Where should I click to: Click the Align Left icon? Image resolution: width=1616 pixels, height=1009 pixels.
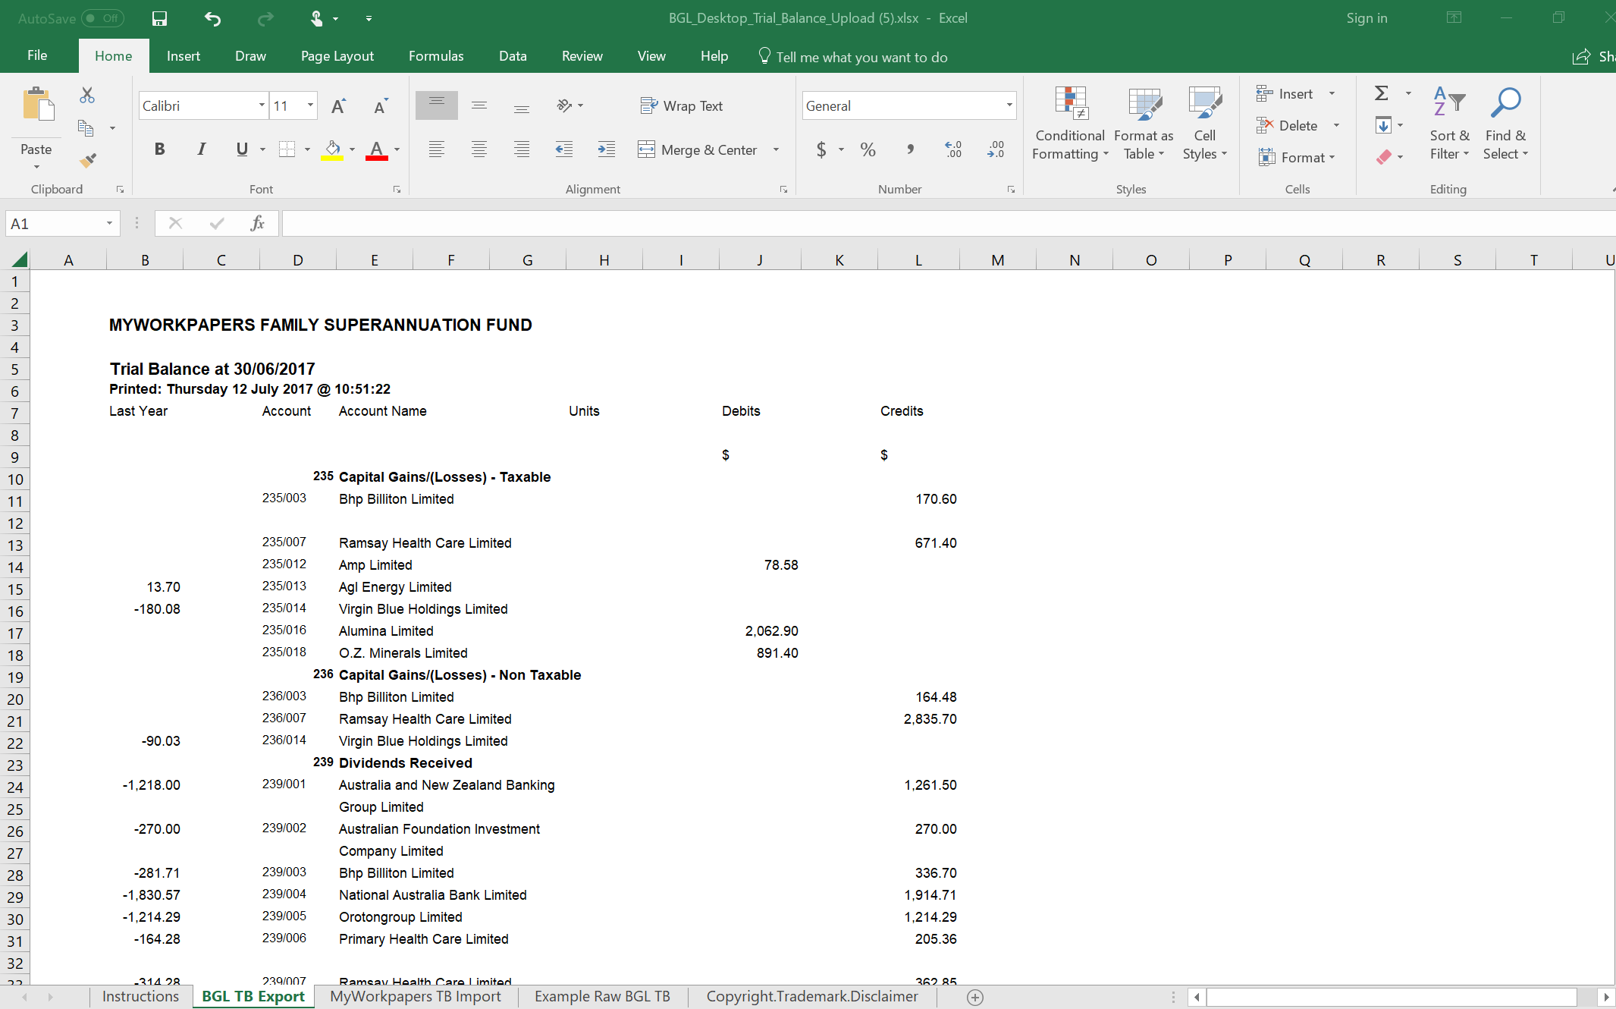pyautogui.click(x=436, y=149)
